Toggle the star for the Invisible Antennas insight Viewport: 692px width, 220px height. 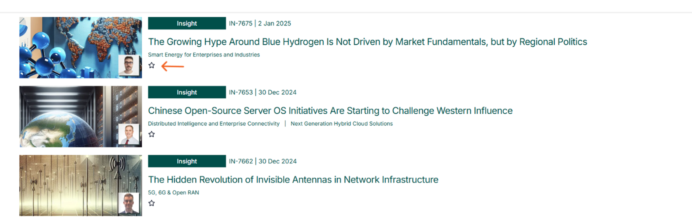pos(152,203)
